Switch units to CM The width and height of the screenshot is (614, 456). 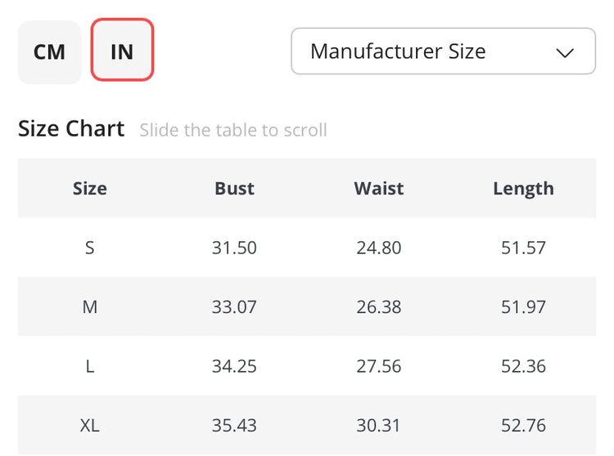49,52
